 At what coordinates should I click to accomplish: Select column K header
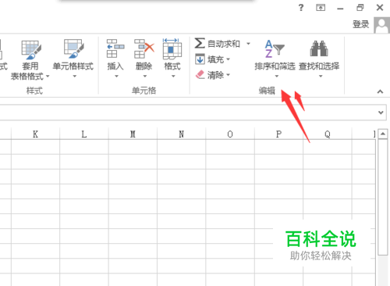tap(35, 134)
